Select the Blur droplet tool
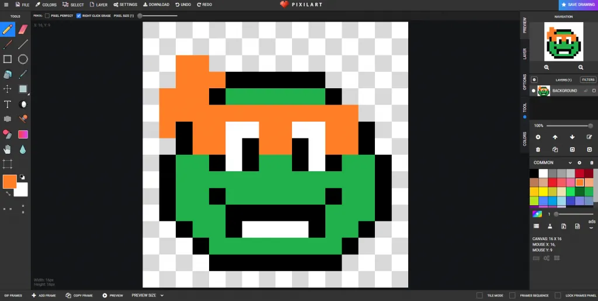 [x=23, y=149]
